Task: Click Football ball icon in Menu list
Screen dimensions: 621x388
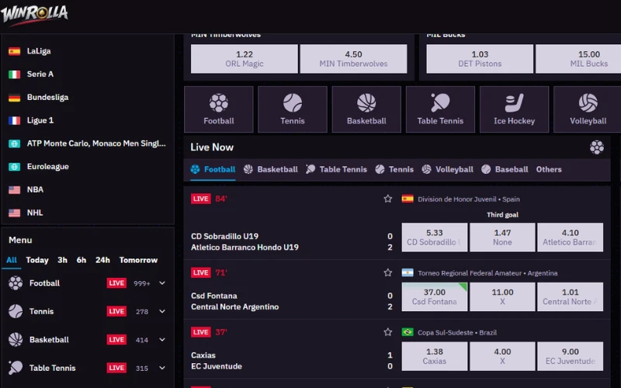Action: tap(16, 283)
